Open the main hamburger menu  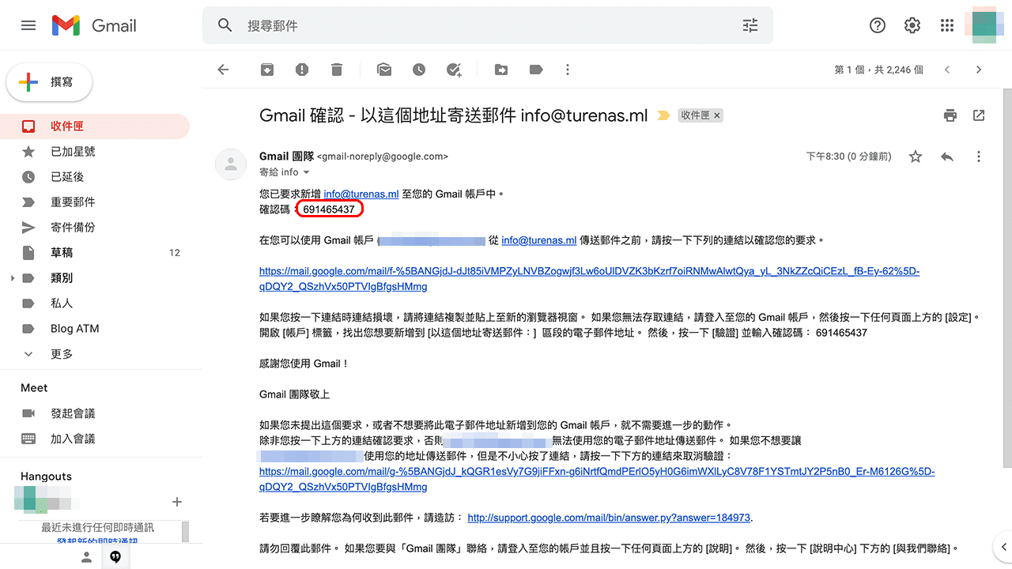[x=28, y=25]
